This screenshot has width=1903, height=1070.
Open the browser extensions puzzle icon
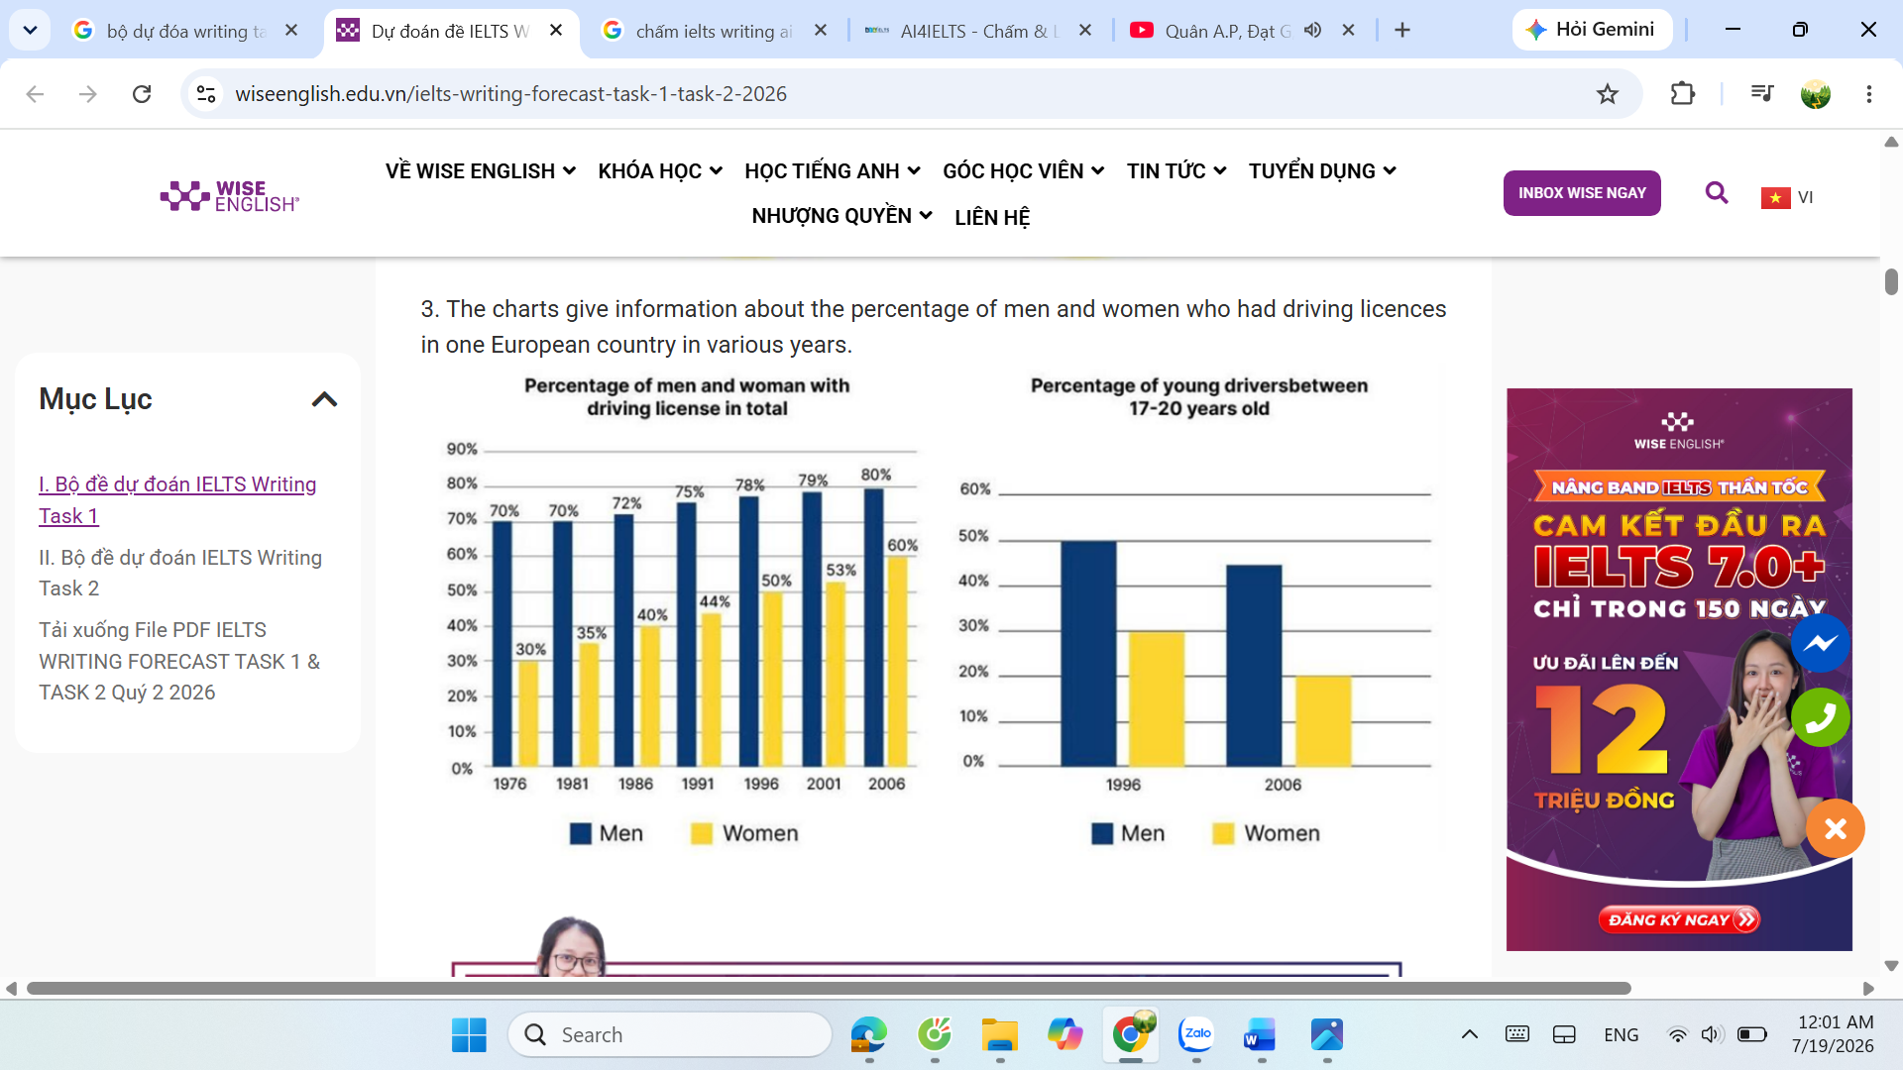1682,94
